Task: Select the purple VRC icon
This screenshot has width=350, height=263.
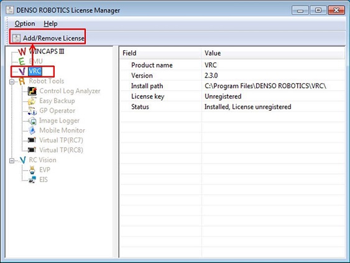Action: (x=22, y=72)
